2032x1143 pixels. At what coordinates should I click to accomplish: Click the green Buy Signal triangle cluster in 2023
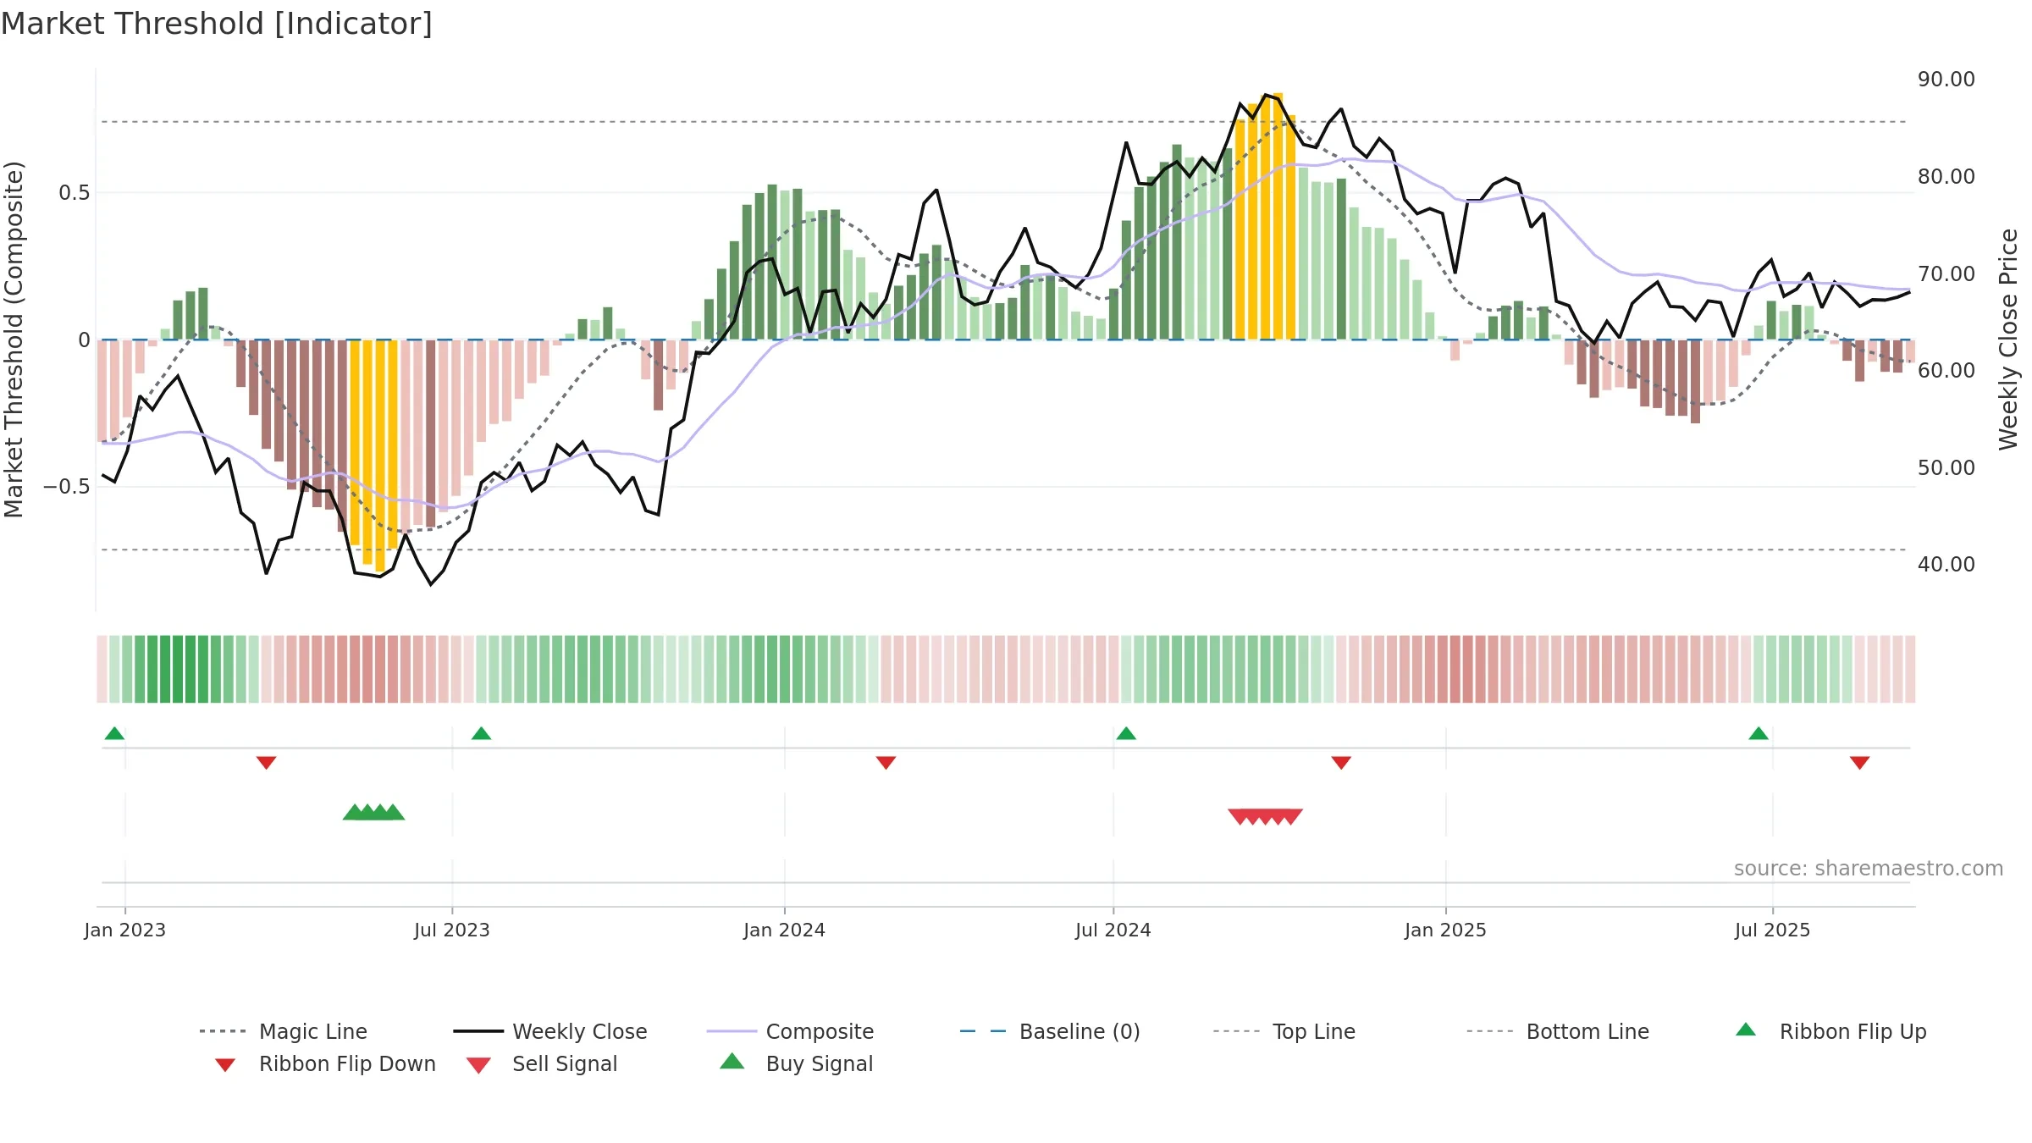pos(373,812)
